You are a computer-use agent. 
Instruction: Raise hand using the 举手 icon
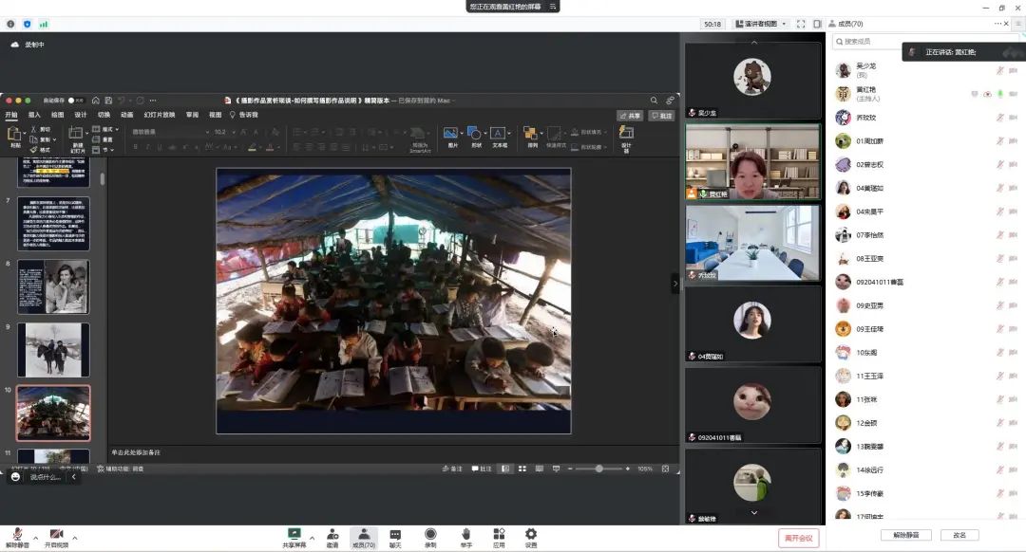(465, 535)
